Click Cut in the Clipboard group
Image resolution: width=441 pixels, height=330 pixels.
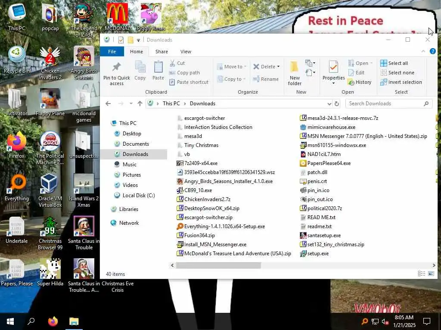pyautogui.click(x=177, y=63)
